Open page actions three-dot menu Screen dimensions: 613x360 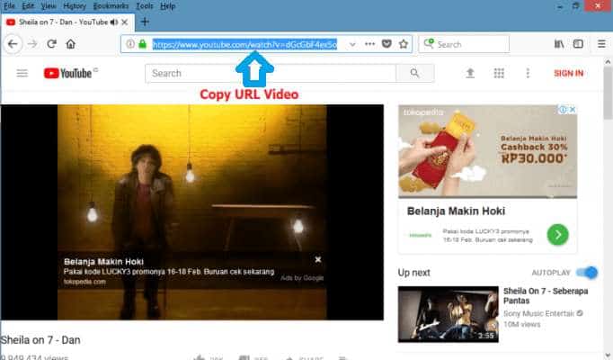[369, 44]
